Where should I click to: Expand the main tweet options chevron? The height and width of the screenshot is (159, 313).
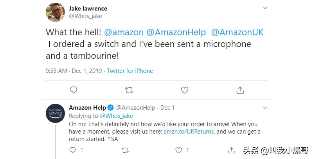265,8
